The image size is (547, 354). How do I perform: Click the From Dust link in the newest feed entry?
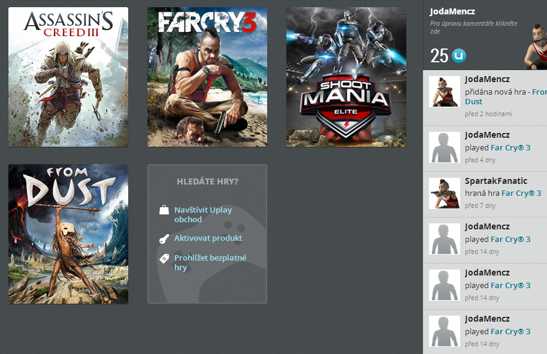tap(539, 92)
